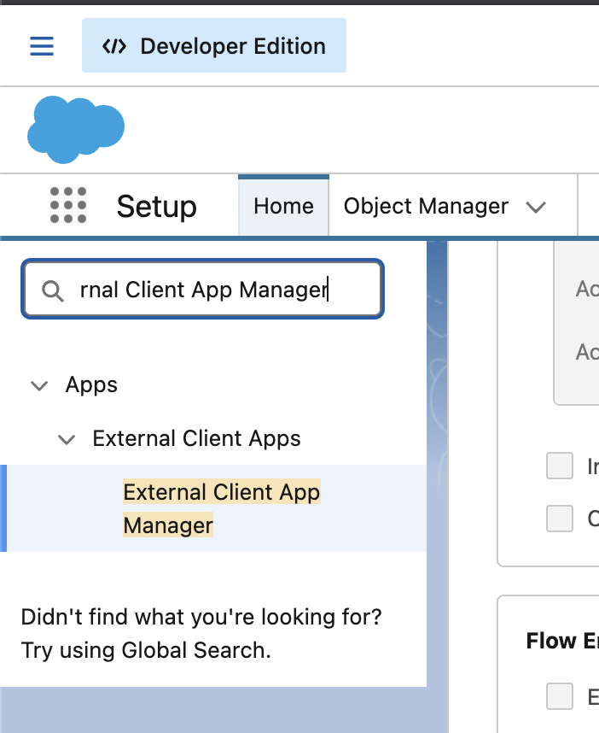Click the Quick Find search box
The width and height of the screenshot is (599, 733).
[x=202, y=290]
